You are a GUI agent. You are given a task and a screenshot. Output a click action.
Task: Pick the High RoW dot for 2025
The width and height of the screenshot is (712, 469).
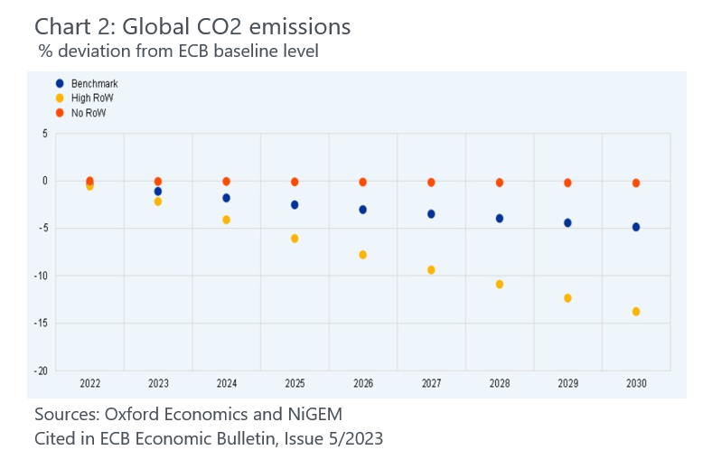click(x=295, y=239)
